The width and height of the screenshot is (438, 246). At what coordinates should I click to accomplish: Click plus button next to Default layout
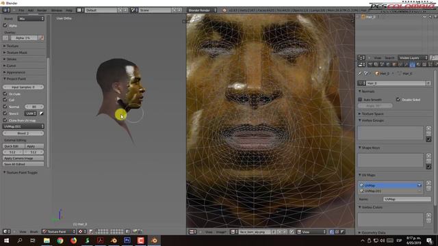[x=120, y=10]
